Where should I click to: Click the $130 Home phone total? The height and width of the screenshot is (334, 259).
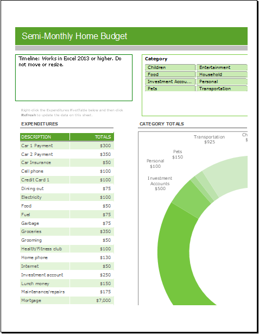click(105, 257)
